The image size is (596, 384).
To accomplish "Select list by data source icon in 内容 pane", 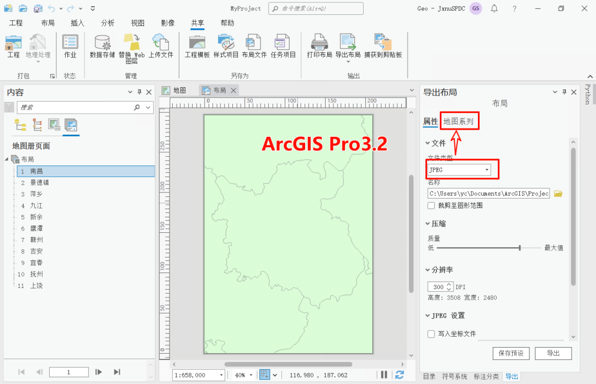I will 38,125.
